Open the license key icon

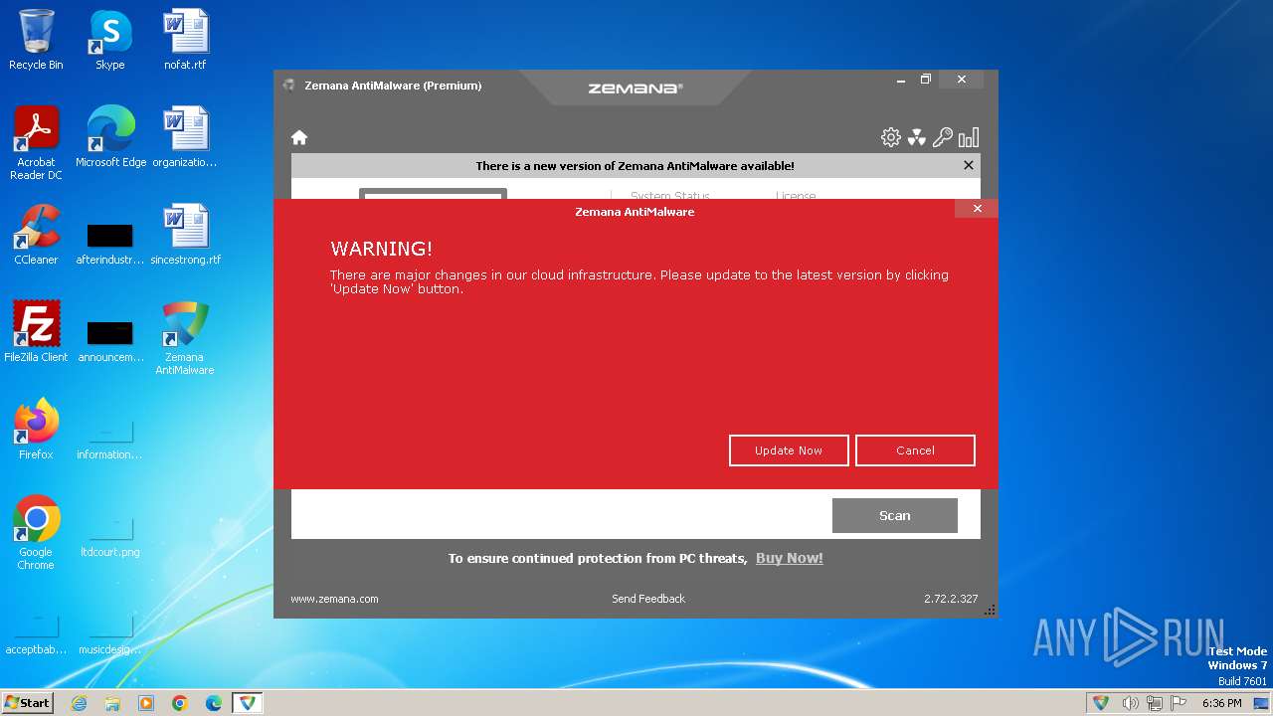point(943,137)
